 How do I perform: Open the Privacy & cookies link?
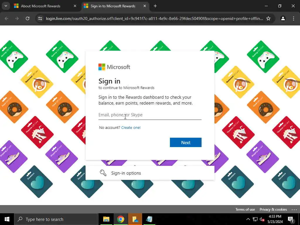pos(273,209)
